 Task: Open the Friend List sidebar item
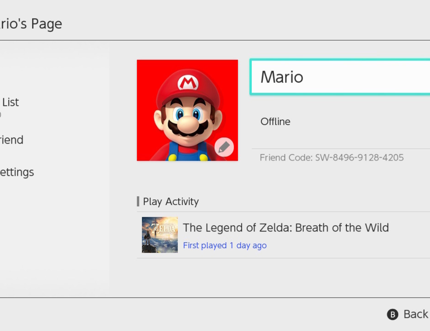pyautogui.click(x=10, y=102)
